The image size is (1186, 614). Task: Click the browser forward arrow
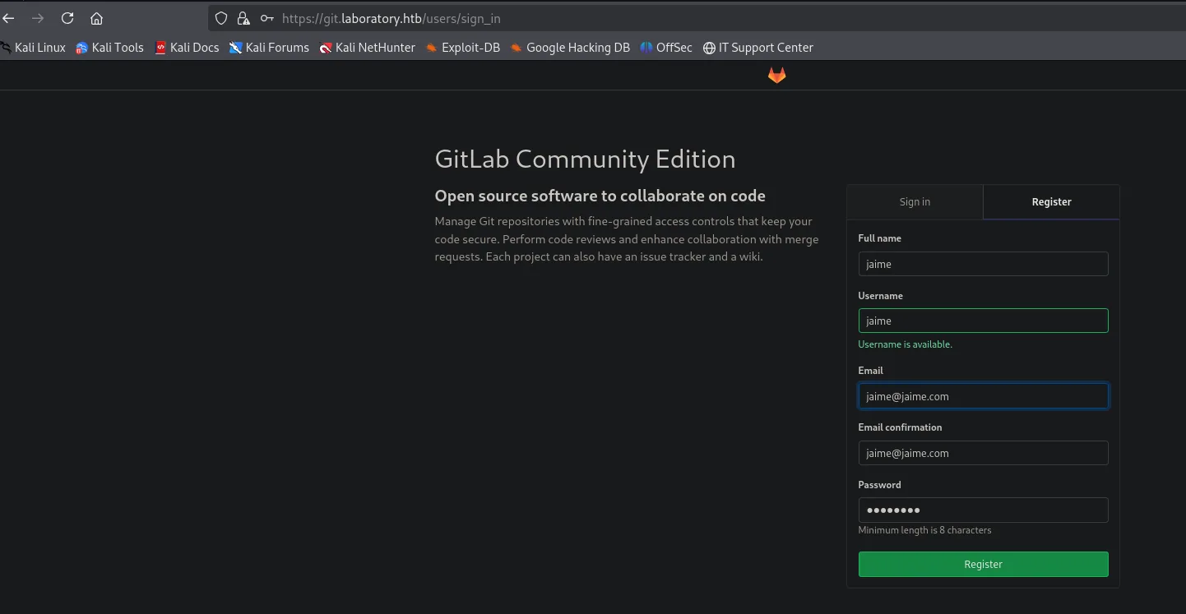[x=38, y=18]
